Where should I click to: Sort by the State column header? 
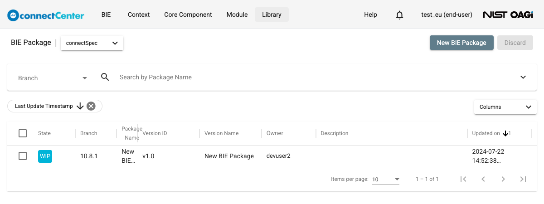(44, 133)
